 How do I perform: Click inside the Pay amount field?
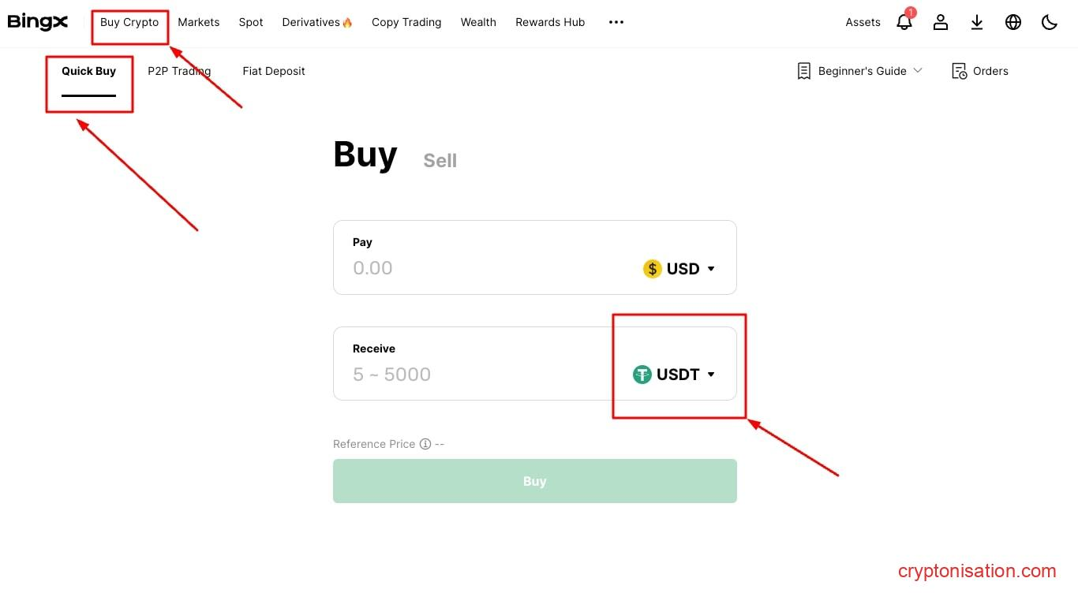click(x=473, y=268)
